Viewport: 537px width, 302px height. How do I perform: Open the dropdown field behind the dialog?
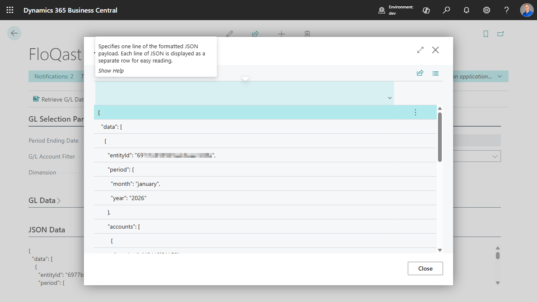coord(495,156)
